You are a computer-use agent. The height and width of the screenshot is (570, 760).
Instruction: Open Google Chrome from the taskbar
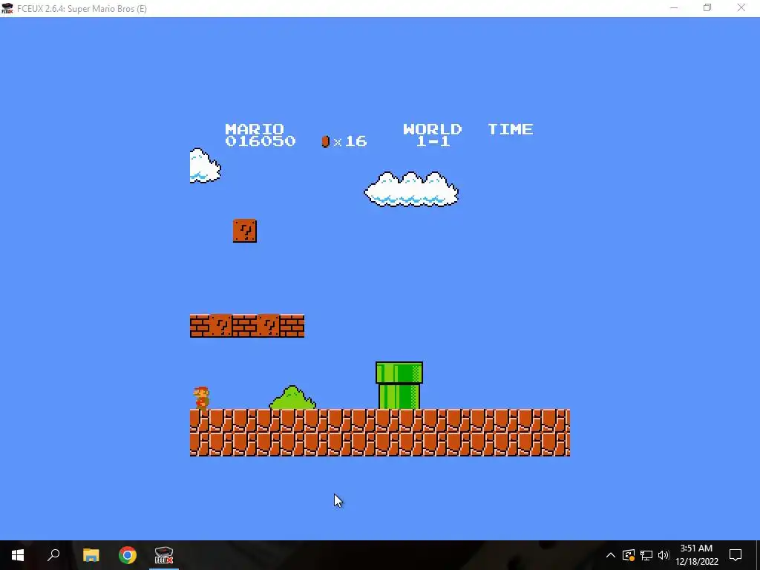[x=128, y=555]
